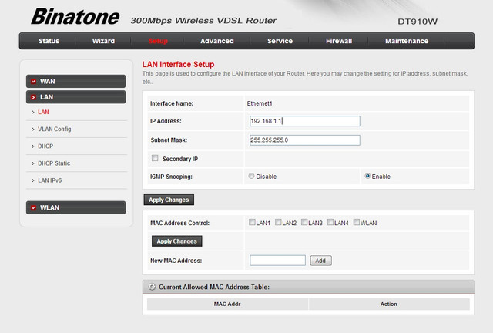
Task: Apply Changes for MAC Address Control
Action: pyautogui.click(x=176, y=241)
